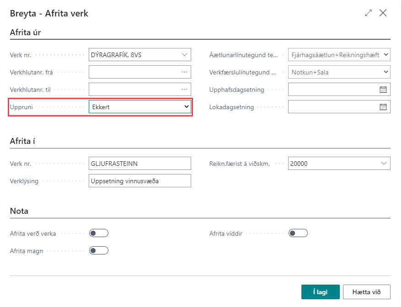Close the Afrita verk dialog

click(x=383, y=13)
